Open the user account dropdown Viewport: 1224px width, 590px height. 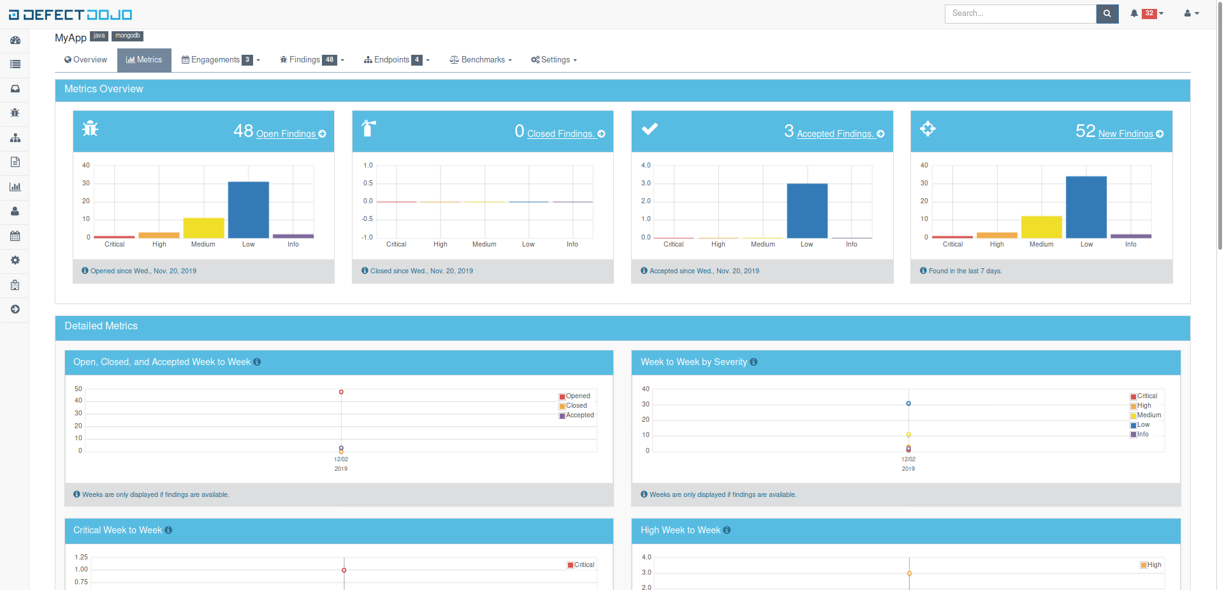click(1191, 13)
